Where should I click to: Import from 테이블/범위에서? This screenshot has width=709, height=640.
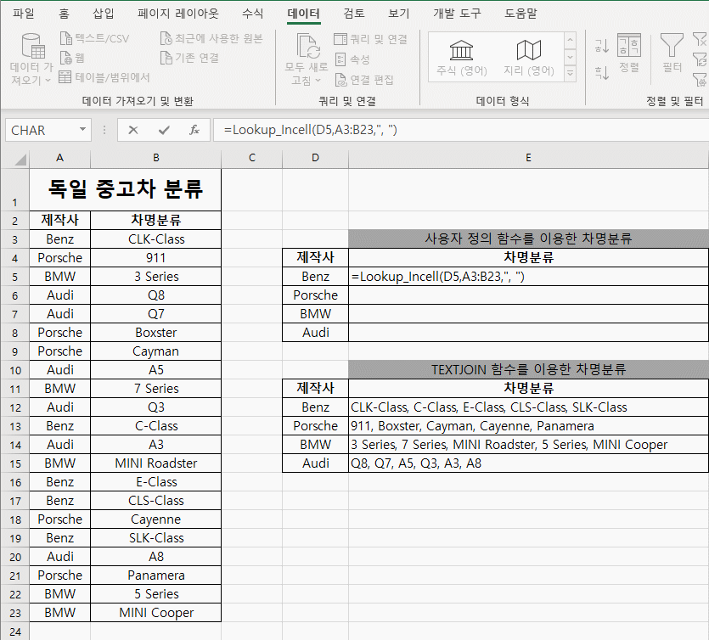104,77
